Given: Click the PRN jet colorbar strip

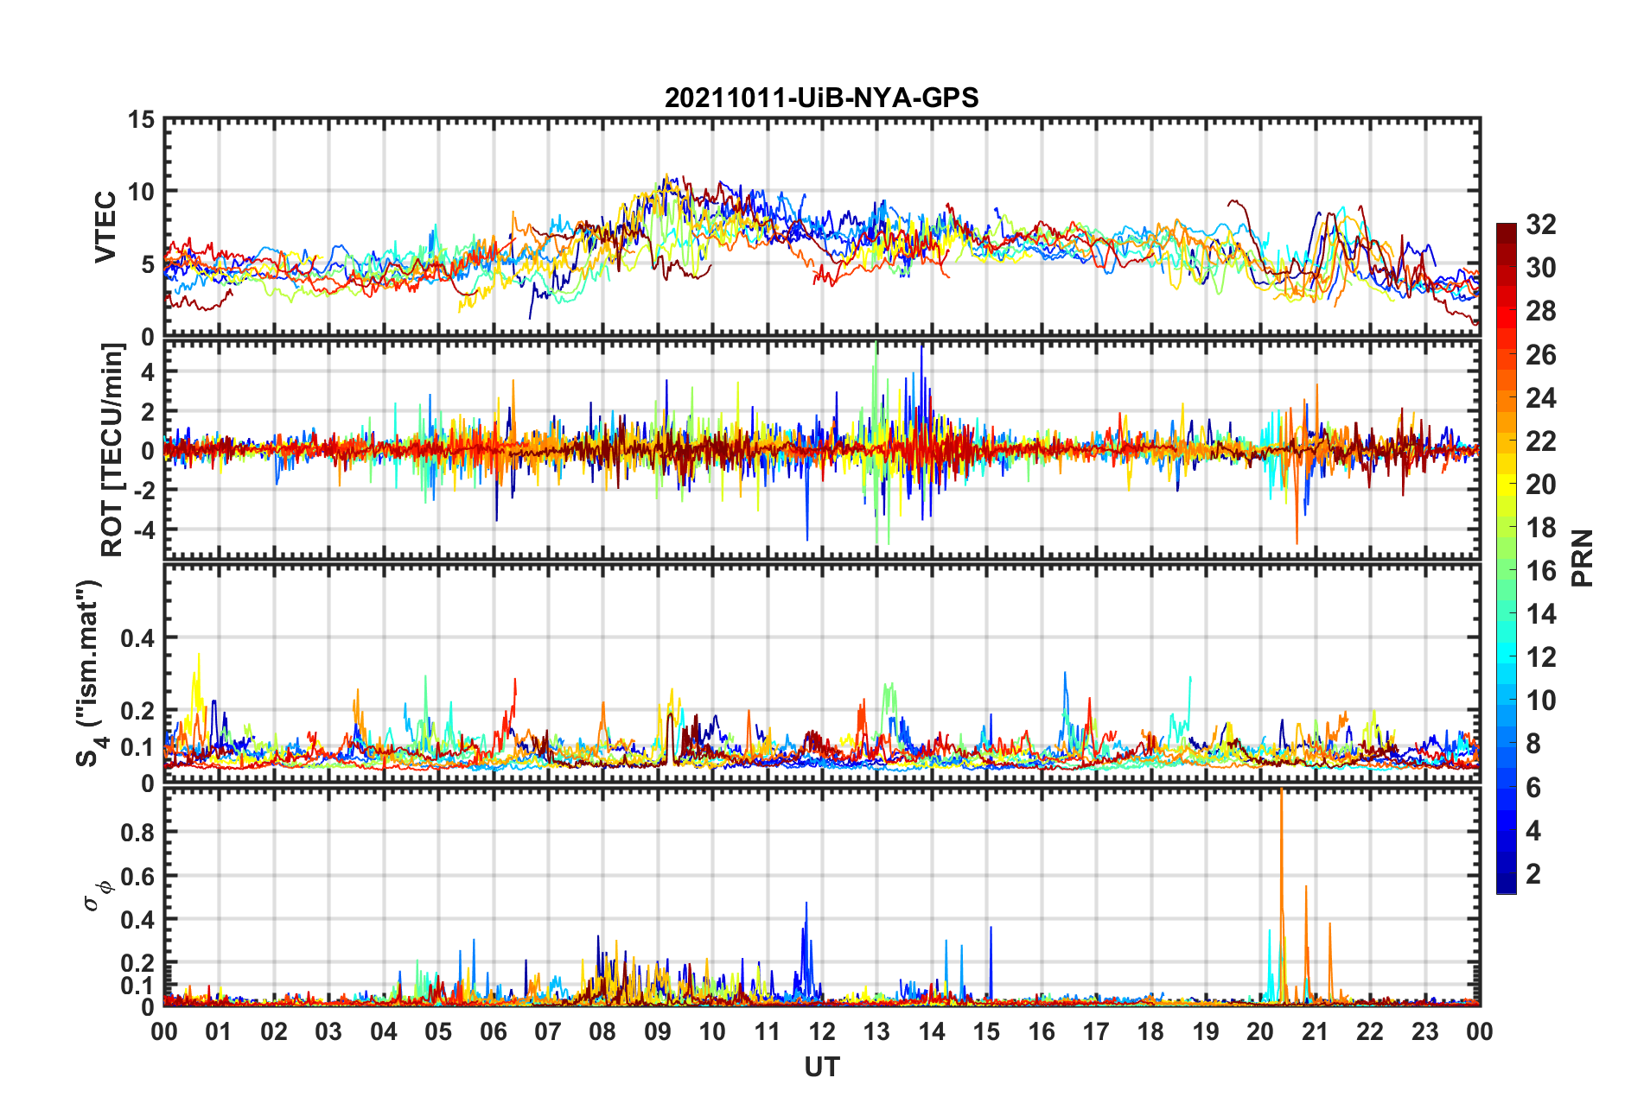Looking at the screenshot, I should pos(1506,558).
